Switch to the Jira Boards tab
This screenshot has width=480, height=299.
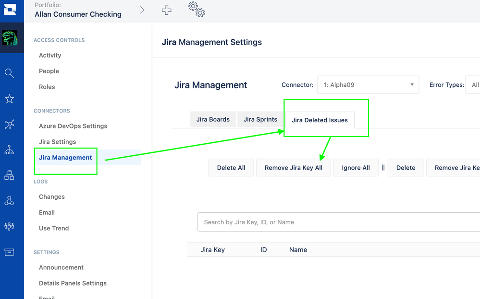click(x=213, y=119)
